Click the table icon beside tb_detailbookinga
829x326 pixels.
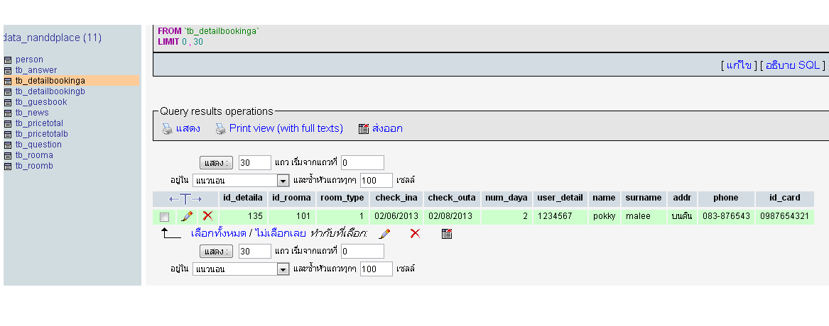(x=7, y=81)
